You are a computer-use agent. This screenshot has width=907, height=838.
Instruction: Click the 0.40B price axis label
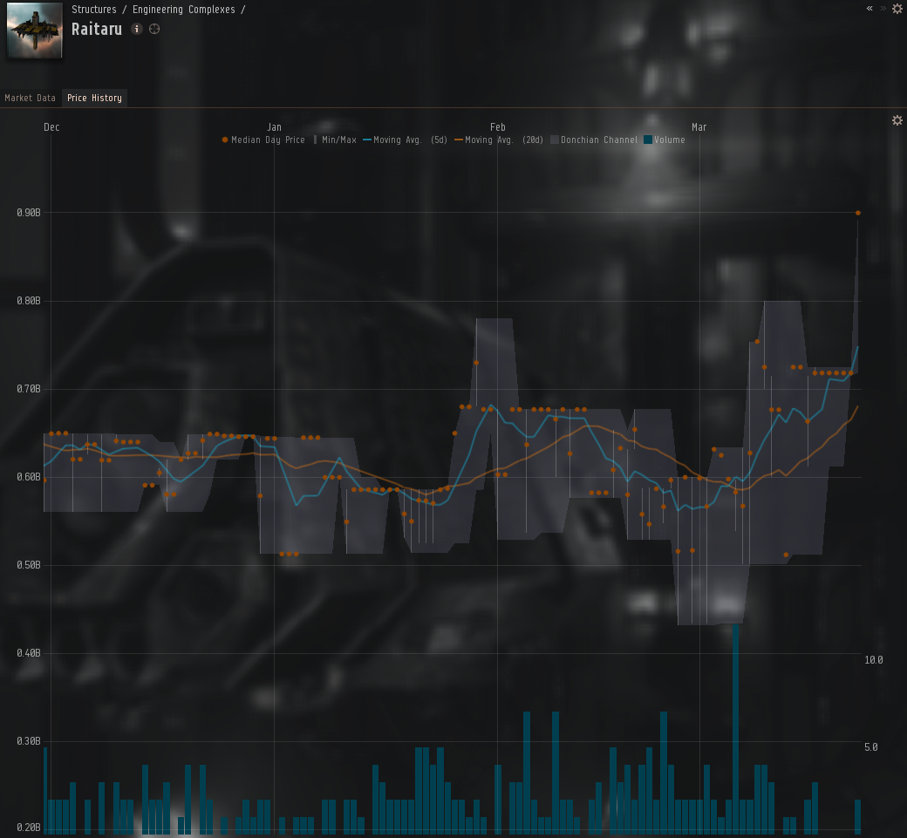click(x=29, y=653)
